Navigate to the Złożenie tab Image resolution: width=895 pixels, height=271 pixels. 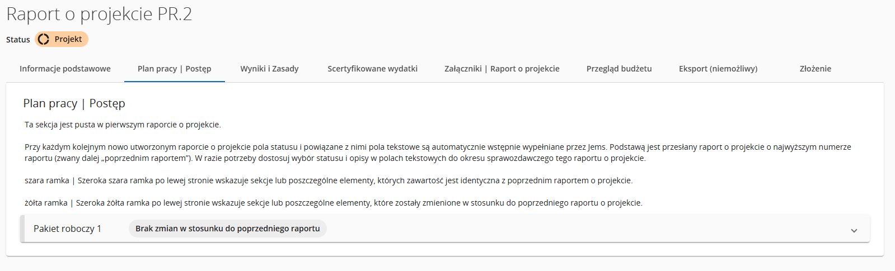pos(816,69)
